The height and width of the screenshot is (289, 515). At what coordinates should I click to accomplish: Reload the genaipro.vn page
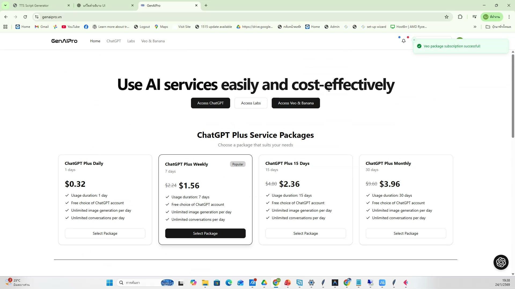tap(25, 17)
